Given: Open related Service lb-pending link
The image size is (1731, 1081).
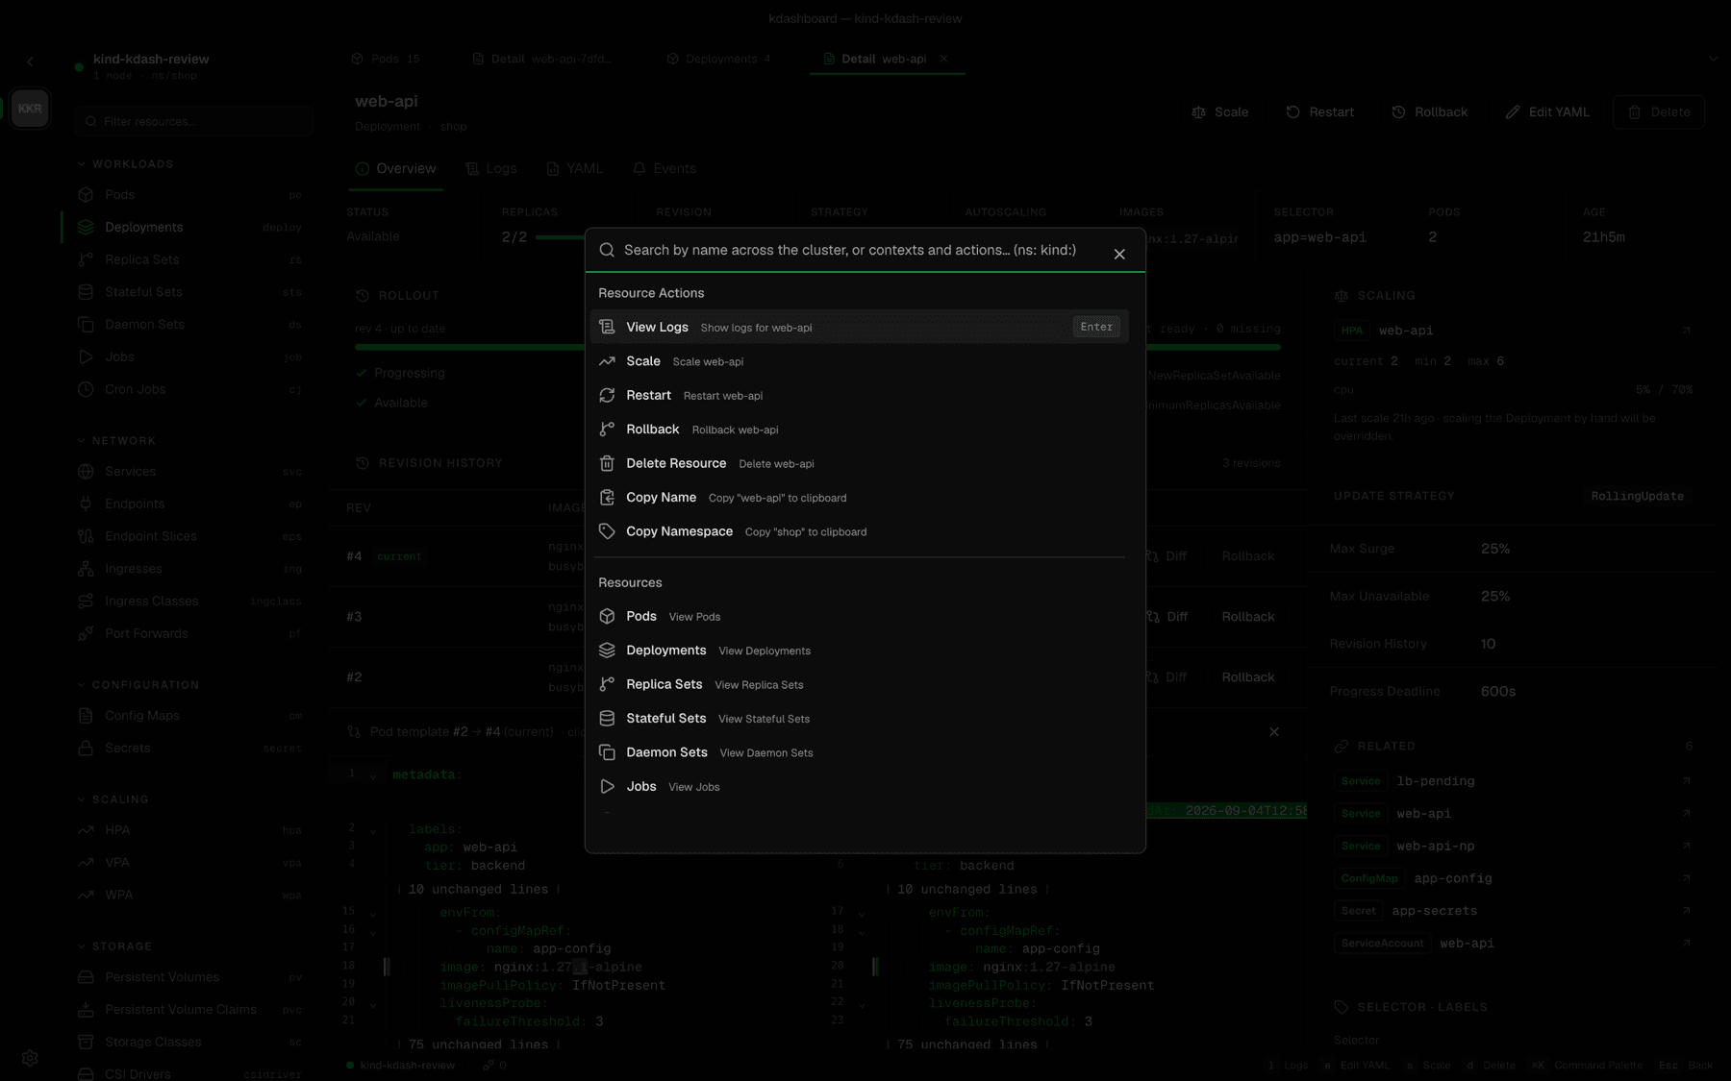Looking at the screenshot, I should pyautogui.click(x=1513, y=780).
